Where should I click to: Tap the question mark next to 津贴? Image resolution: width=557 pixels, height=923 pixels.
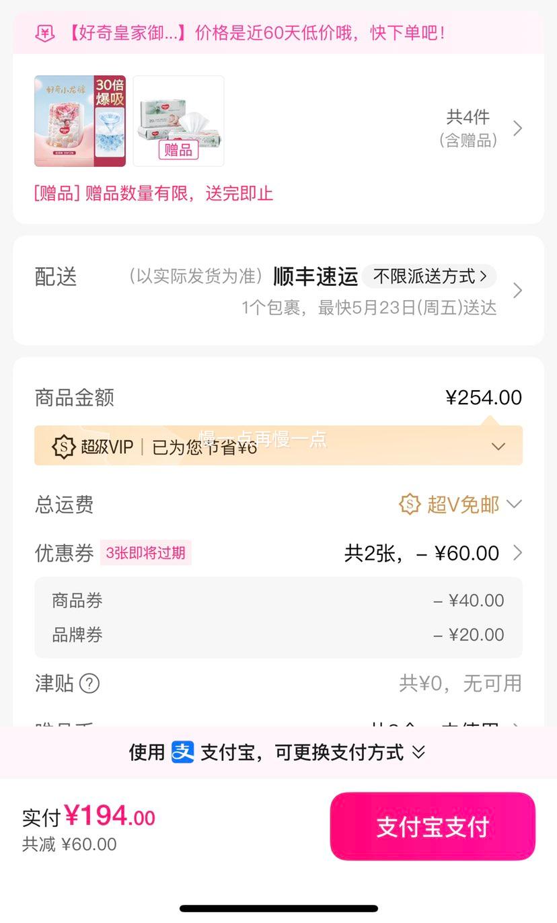[89, 684]
